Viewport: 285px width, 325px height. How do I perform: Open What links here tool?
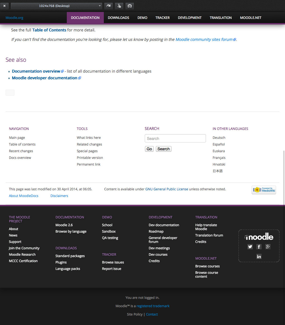tap(89, 138)
